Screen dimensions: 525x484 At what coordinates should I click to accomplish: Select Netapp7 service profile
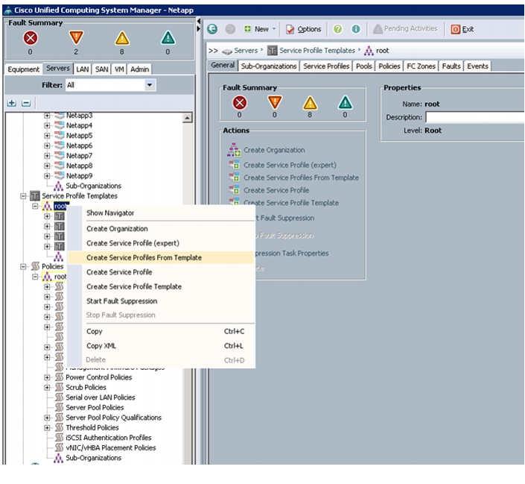(79, 156)
